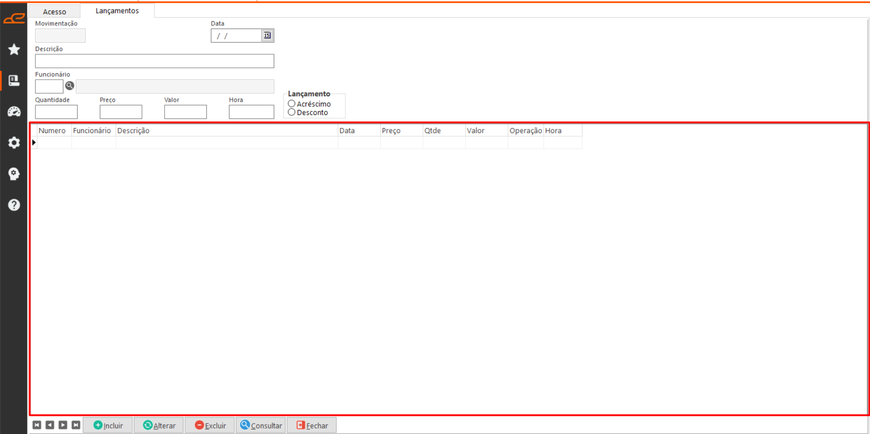Click the Funcionário search magnifier icon
Image resolution: width=870 pixels, height=434 pixels.
(69, 86)
